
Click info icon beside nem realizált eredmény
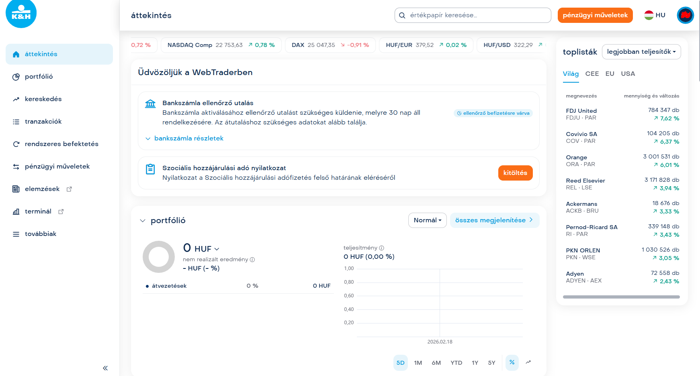pos(252,260)
